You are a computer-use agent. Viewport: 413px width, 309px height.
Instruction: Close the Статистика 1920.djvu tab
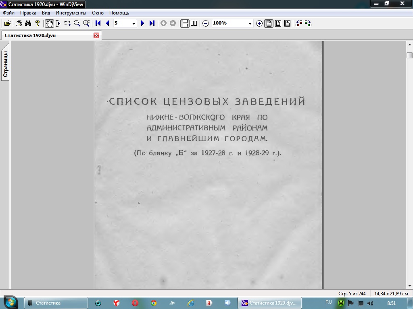96,35
